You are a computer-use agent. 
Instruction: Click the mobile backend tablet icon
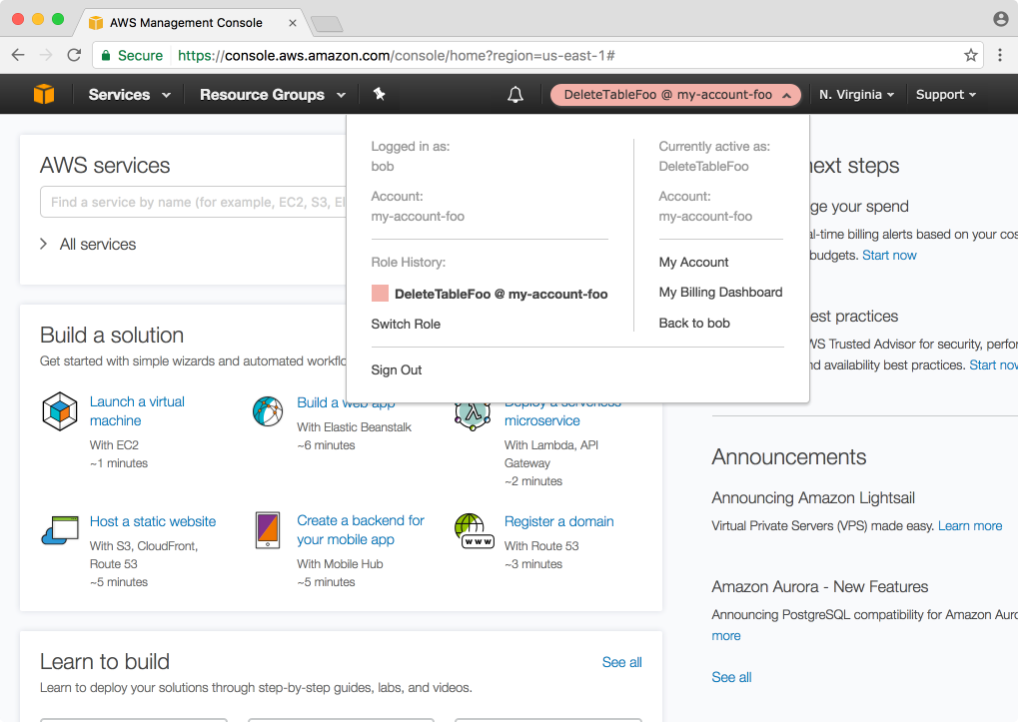click(268, 530)
